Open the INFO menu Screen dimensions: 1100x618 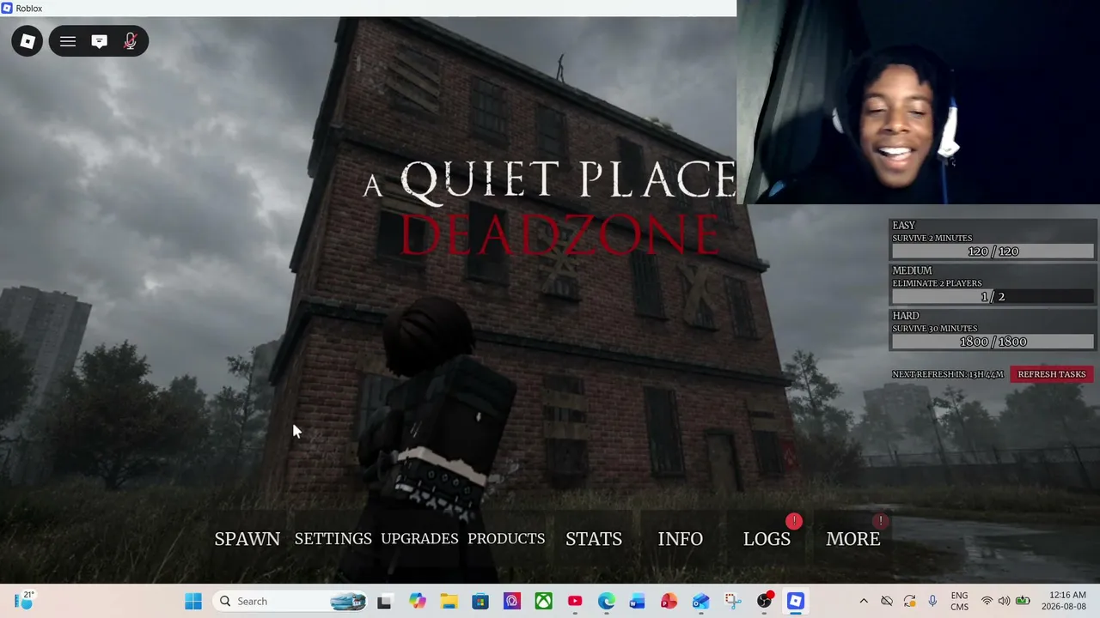[681, 539]
